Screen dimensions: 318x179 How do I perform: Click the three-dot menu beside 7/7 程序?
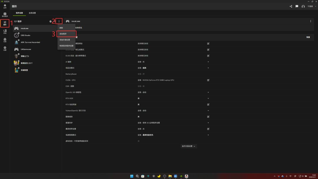59,21
